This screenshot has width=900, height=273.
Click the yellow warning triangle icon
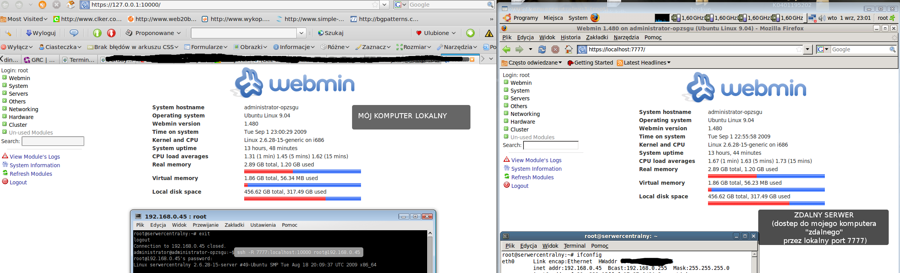489,33
